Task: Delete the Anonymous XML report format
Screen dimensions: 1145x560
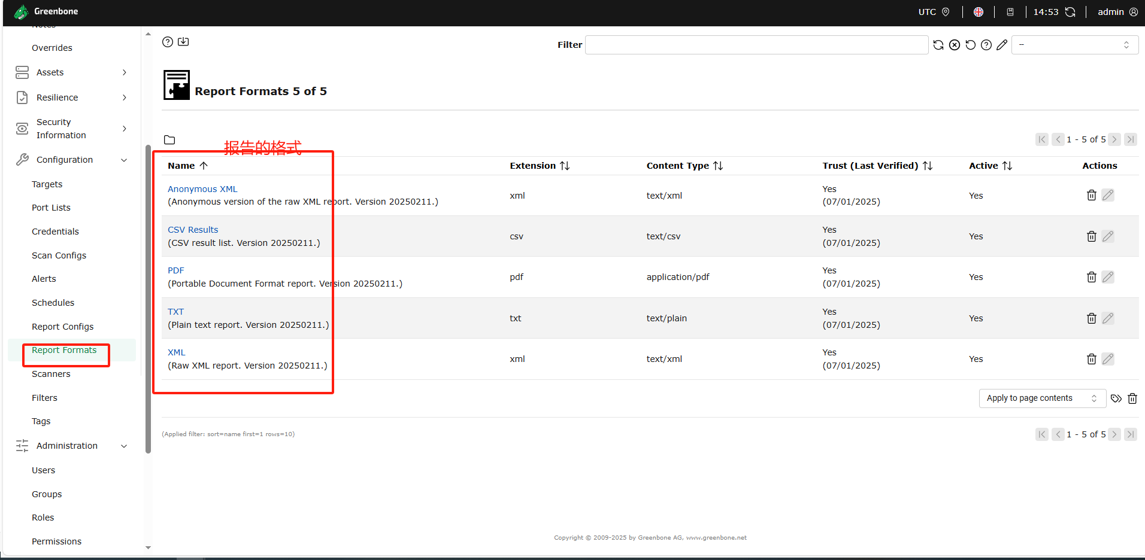Action: coord(1092,196)
